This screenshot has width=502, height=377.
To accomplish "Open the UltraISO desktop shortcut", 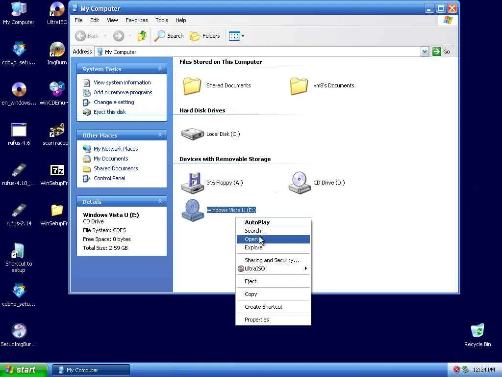I will (x=57, y=14).
